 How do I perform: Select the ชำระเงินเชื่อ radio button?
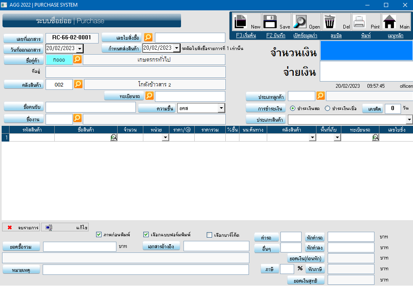[x=327, y=108]
